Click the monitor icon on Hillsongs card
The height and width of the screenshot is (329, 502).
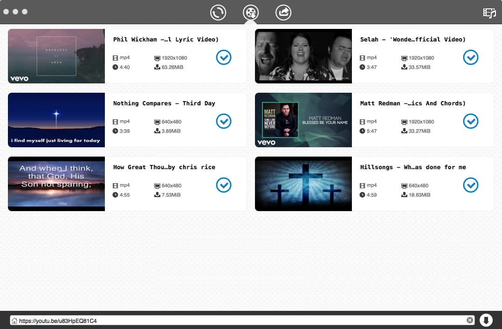point(405,186)
